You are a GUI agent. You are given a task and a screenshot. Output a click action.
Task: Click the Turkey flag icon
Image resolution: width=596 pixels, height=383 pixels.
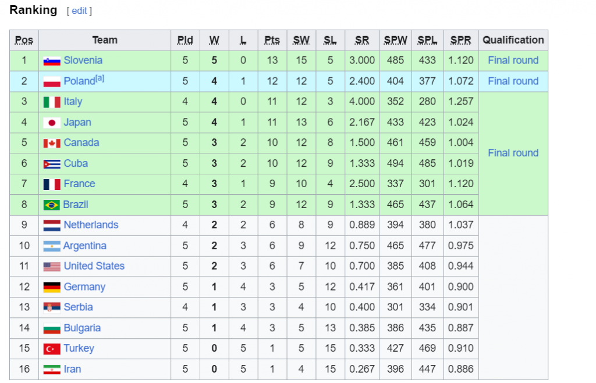[x=52, y=349]
